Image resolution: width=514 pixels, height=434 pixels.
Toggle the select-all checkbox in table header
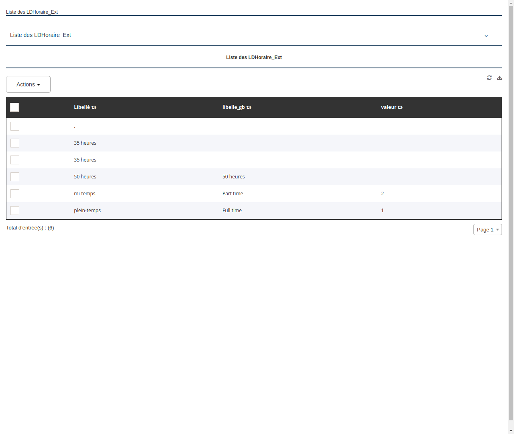pyautogui.click(x=14, y=107)
